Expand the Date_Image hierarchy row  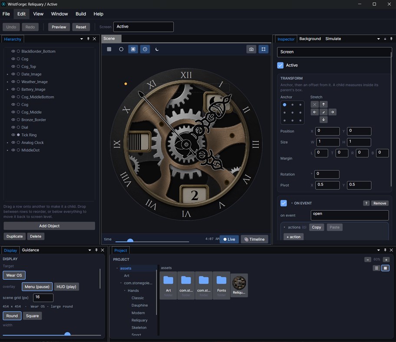coord(7,74)
